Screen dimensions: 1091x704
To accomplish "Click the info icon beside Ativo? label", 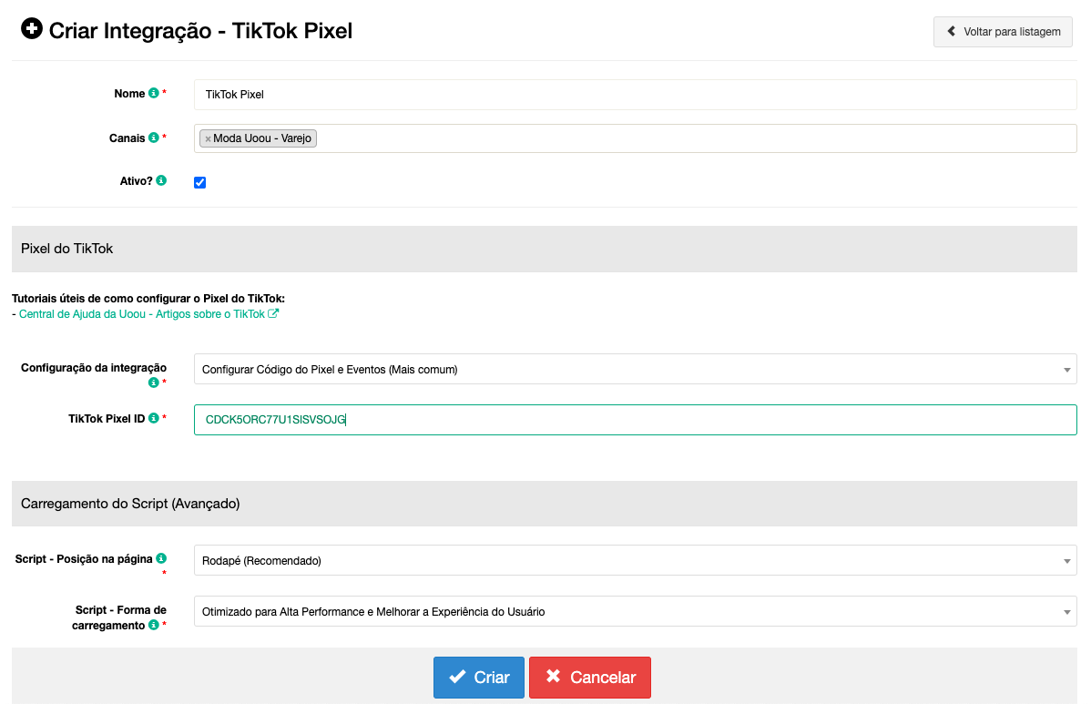I will pyautogui.click(x=161, y=180).
